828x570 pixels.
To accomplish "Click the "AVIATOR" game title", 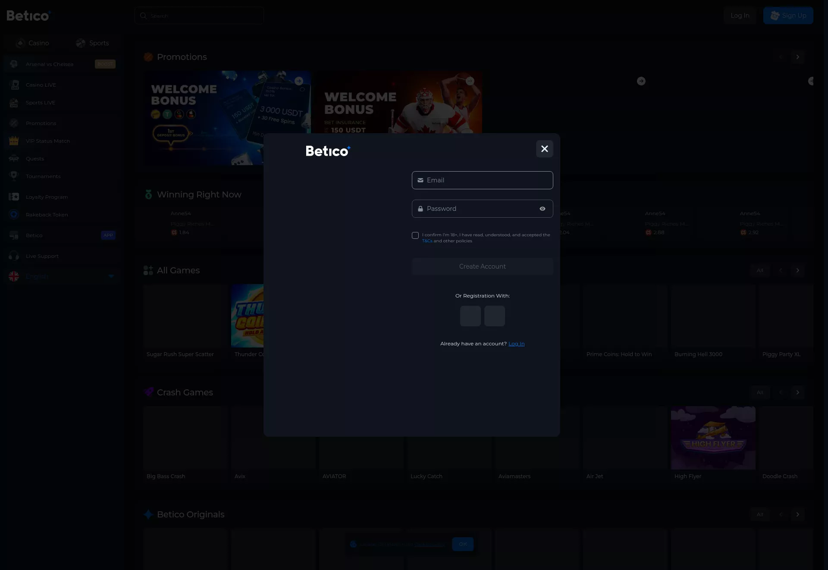I will click(x=334, y=476).
